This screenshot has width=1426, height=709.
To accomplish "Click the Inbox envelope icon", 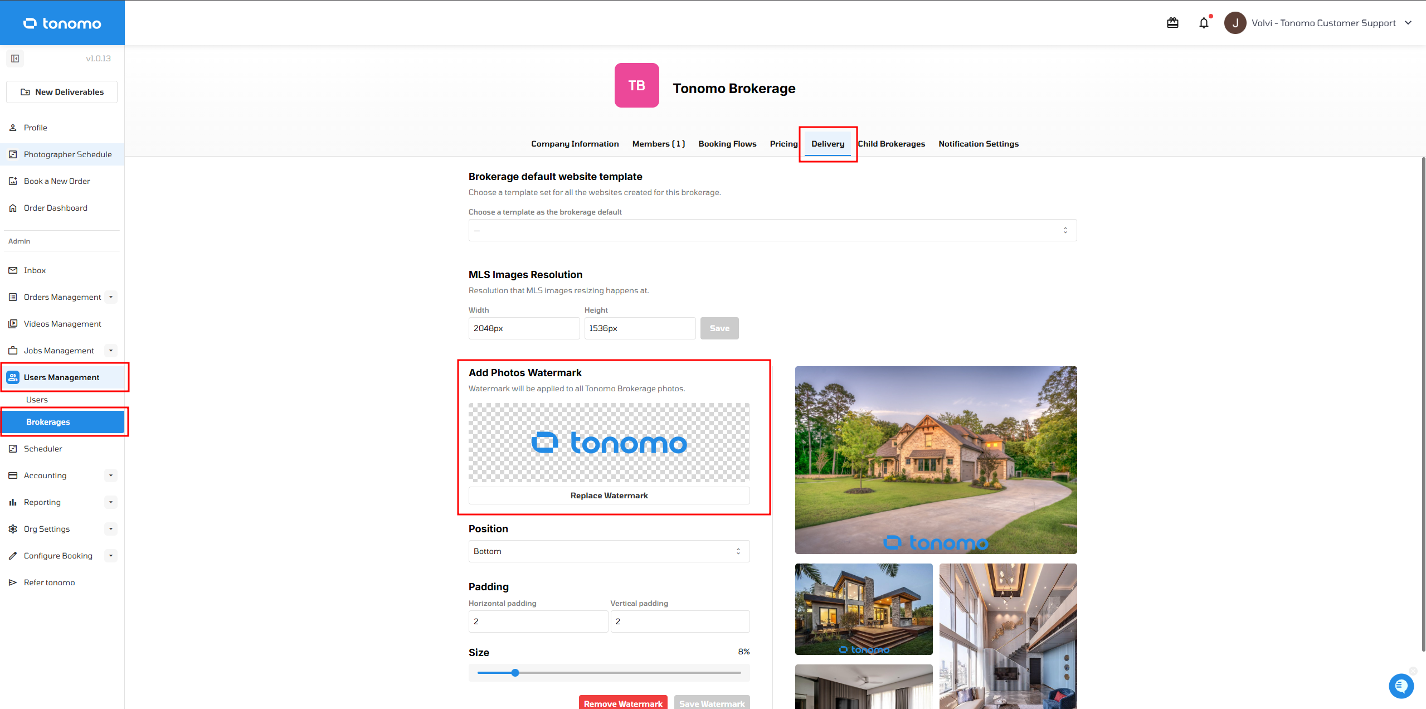I will pos(13,270).
